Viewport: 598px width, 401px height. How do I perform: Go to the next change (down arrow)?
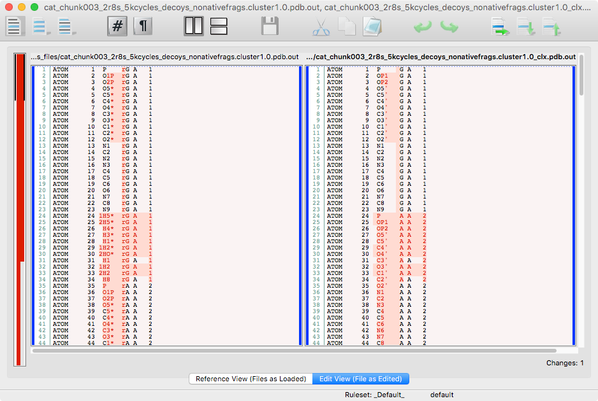[525, 27]
